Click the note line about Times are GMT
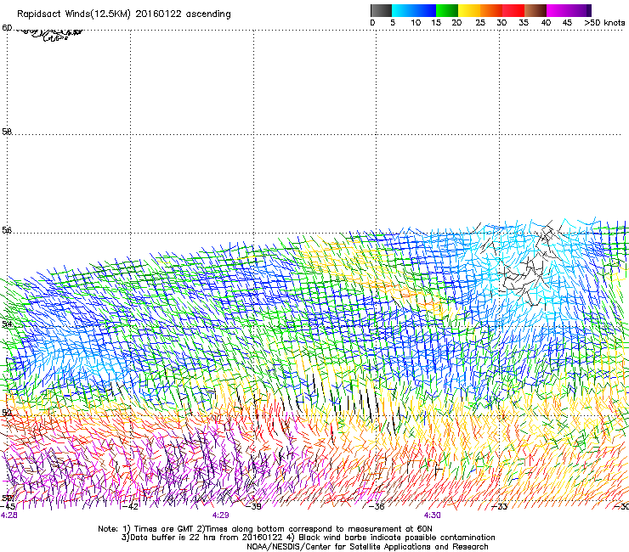629x552 pixels. click(264, 529)
